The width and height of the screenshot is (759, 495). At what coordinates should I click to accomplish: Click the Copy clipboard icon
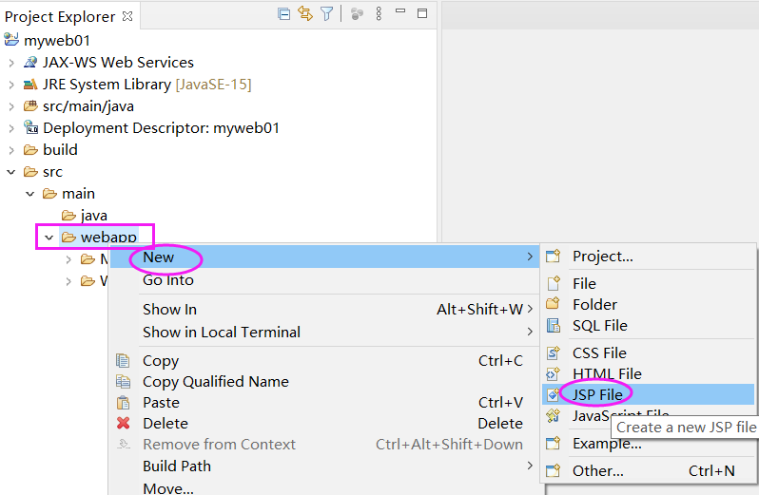[x=123, y=361]
